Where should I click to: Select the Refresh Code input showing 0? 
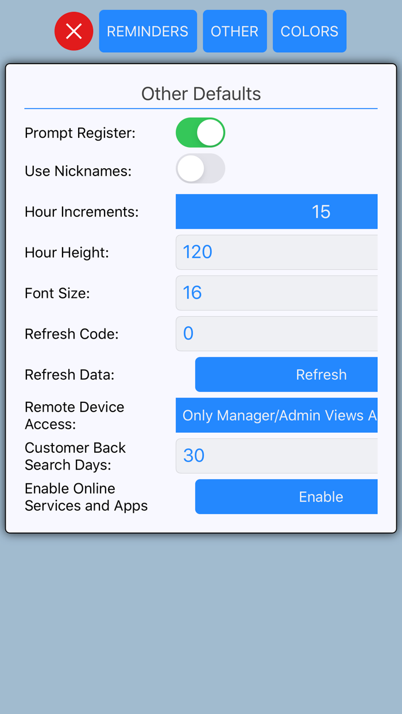tap(276, 333)
